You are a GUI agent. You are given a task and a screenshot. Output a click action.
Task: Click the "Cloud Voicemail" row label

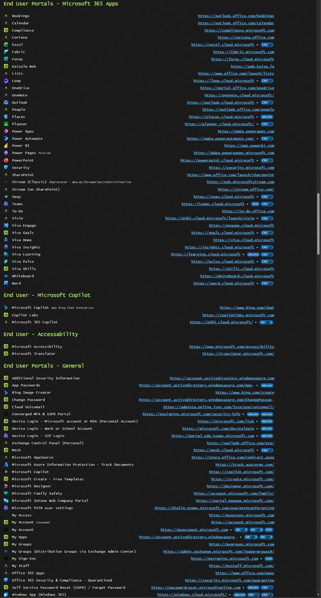[x=28, y=407]
